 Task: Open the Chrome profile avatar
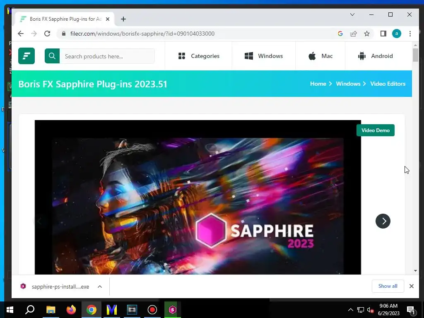point(396,34)
